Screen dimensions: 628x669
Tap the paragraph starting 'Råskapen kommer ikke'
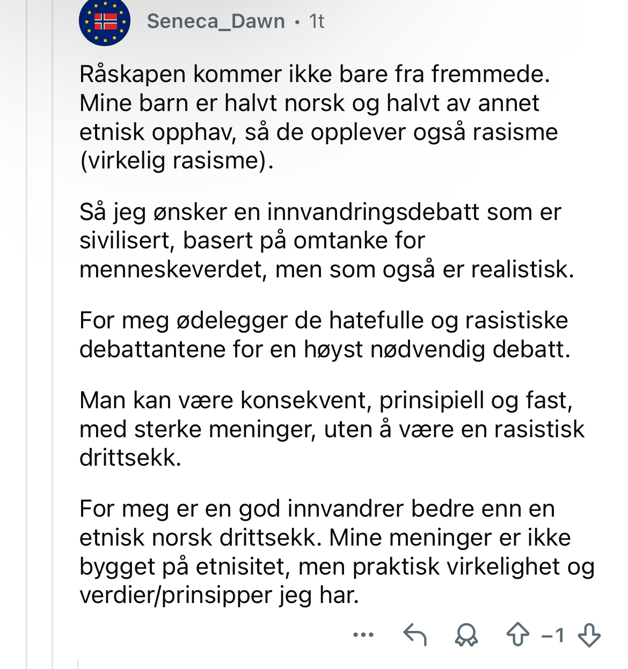pos(319,117)
